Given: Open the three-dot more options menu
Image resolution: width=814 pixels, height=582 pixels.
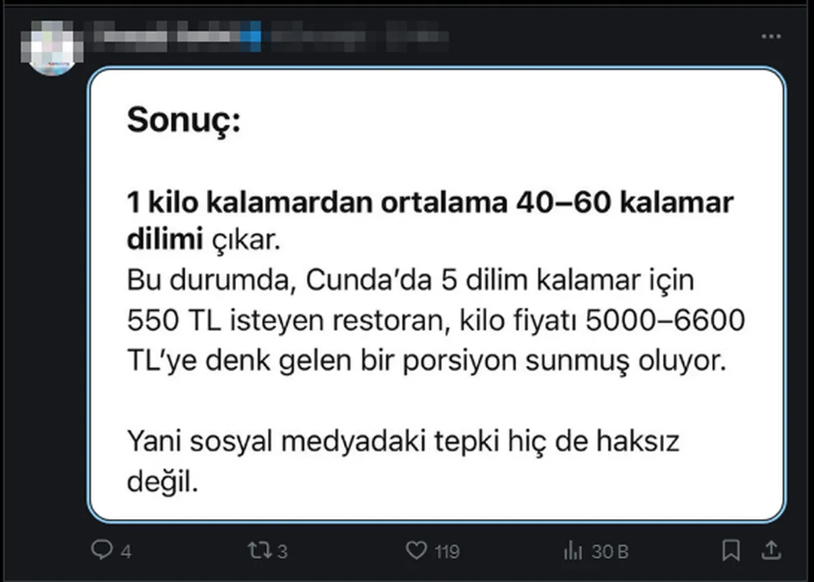Looking at the screenshot, I should (x=771, y=37).
